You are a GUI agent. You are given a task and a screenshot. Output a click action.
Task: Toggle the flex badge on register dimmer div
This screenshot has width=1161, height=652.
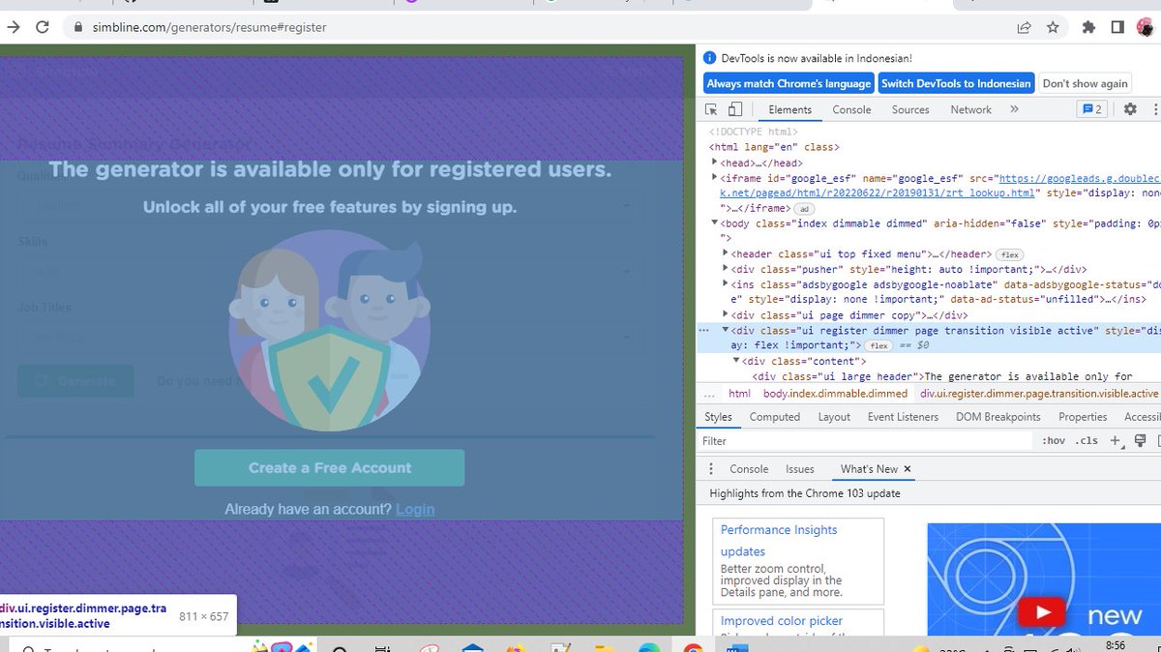click(x=878, y=345)
